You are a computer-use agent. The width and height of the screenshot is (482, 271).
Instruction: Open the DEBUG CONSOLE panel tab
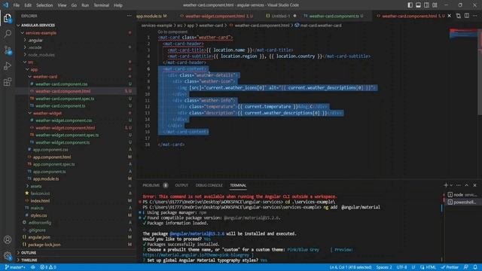click(209, 185)
